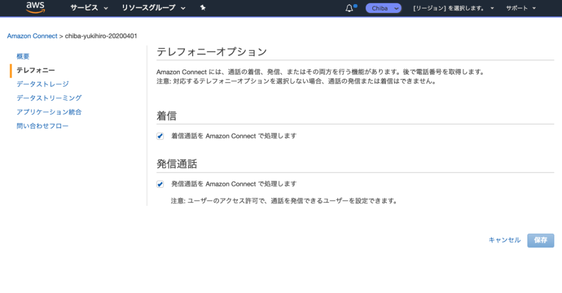
Task: Open the データストリーミング section
Action: click(x=49, y=98)
